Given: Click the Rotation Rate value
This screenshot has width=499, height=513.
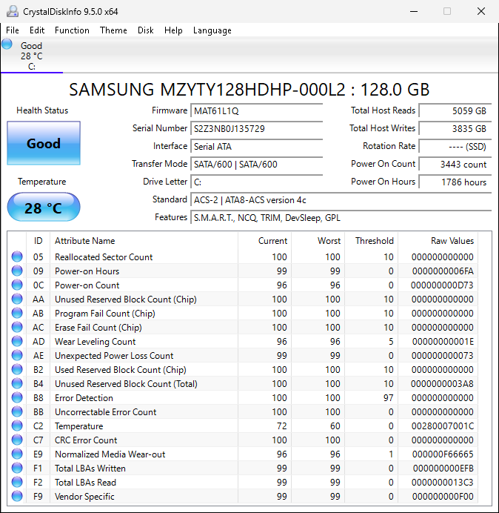Looking at the screenshot, I should pyautogui.click(x=455, y=146).
